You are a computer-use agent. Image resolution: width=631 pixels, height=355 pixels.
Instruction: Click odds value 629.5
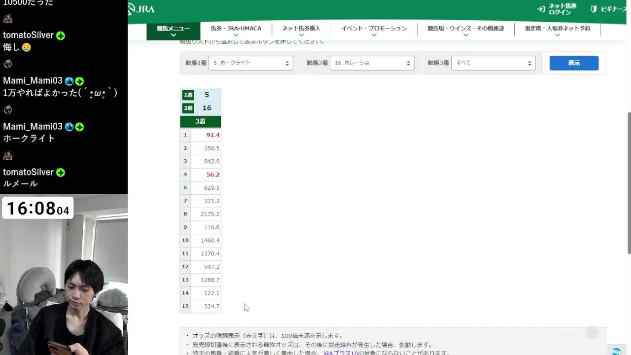tap(211, 188)
